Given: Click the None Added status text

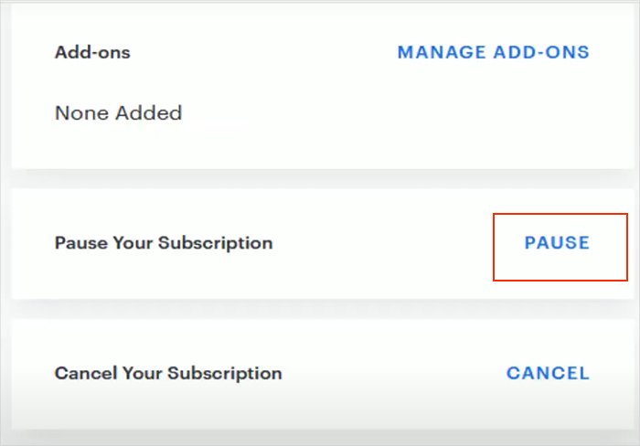Looking at the screenshot, I should pos(118,113).
